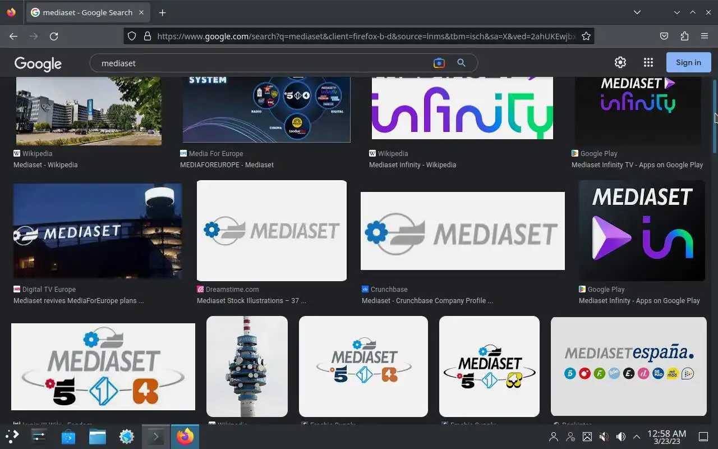The height and width of the screenshot is (449, 718).
Task: Click the Mediaset España logo thumbnail
Action: (x=629, y=366)
